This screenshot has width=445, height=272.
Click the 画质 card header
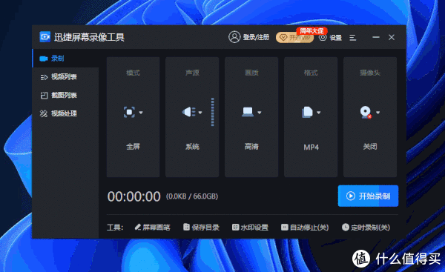[251, 73]
